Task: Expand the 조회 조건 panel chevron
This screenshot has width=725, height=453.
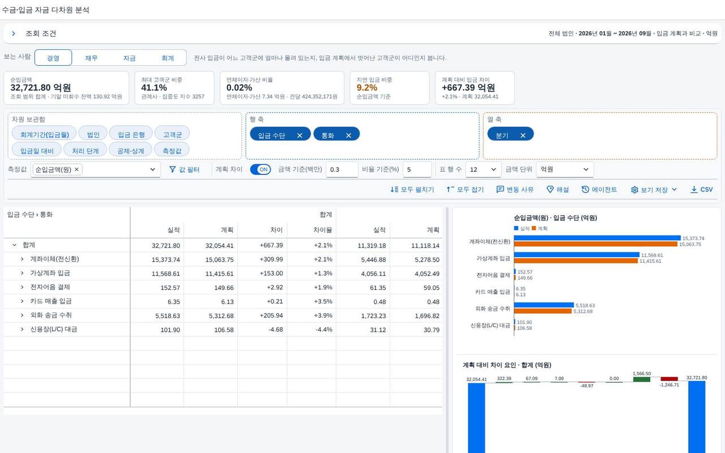Action: 14,34
